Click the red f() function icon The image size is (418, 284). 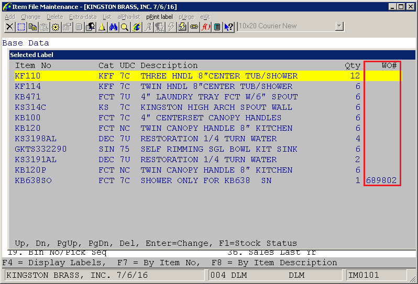pos(205,27)
